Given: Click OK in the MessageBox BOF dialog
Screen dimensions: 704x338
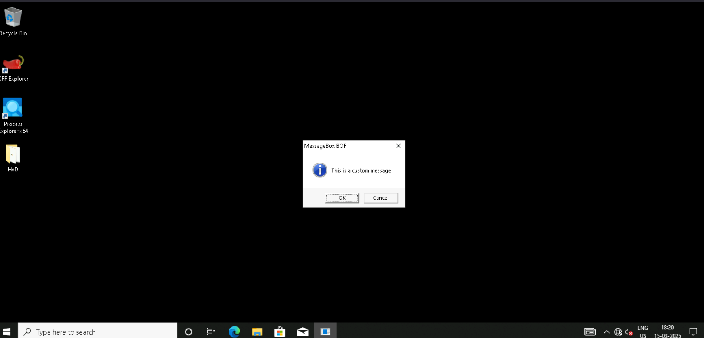Looking at the screenshot, I should (x=342, y=198).
